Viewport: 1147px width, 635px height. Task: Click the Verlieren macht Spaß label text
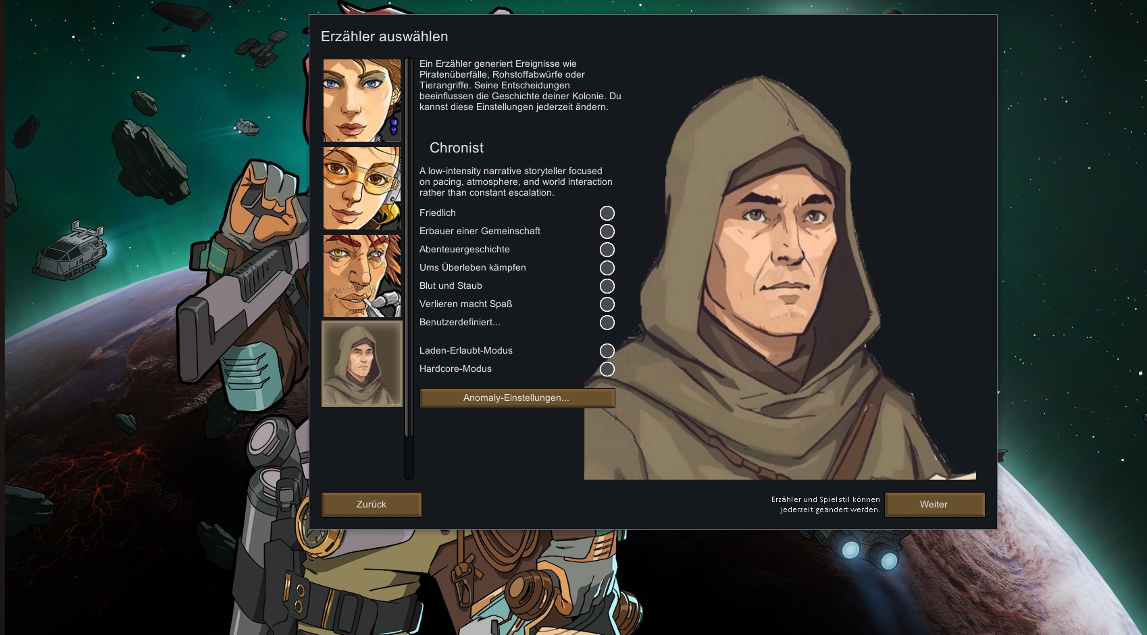point(466,304)
